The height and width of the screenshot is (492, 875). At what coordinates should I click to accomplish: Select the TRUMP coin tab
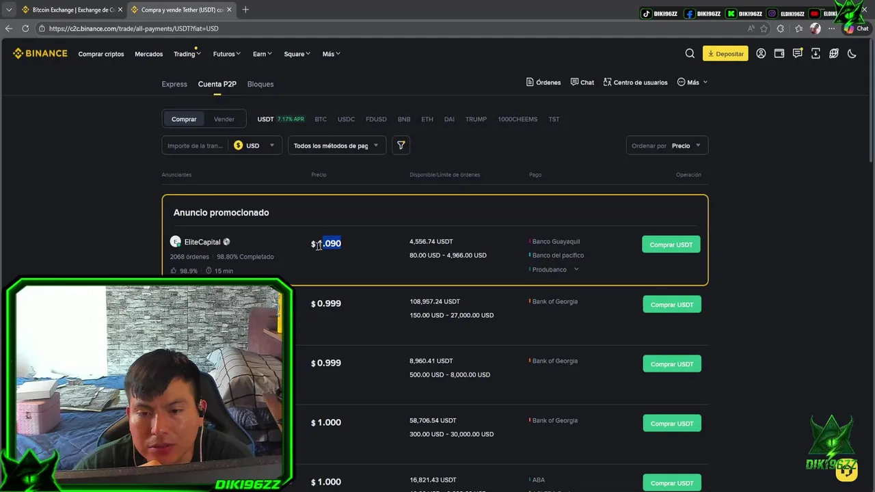click(476, 119)
